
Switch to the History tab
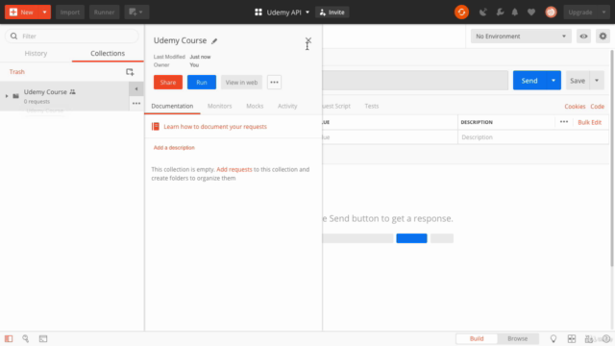[x=36, y=54]
